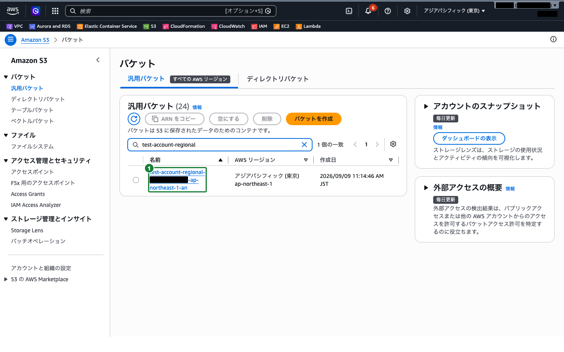The image size is (564, 352).
Task: Open テーブルバケット in the sidebar
Action: (32, 110)
